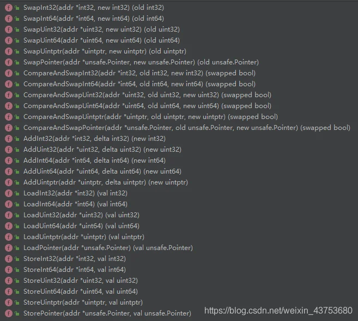Select the SwapInt64 function entry

(94, 19)
